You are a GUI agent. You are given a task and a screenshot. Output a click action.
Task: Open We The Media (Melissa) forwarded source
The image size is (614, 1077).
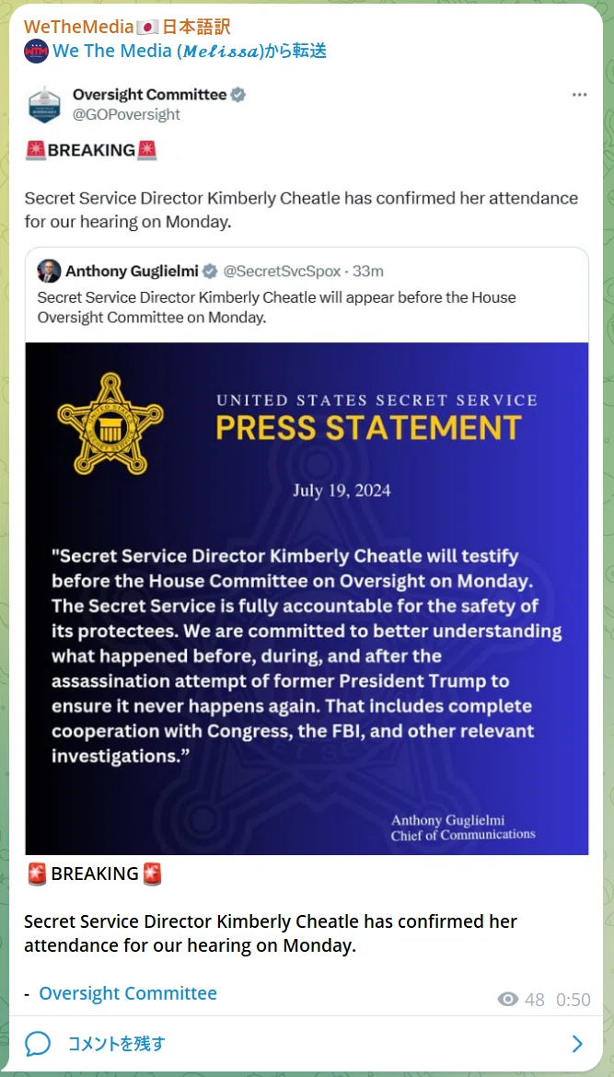pos(189,51)
